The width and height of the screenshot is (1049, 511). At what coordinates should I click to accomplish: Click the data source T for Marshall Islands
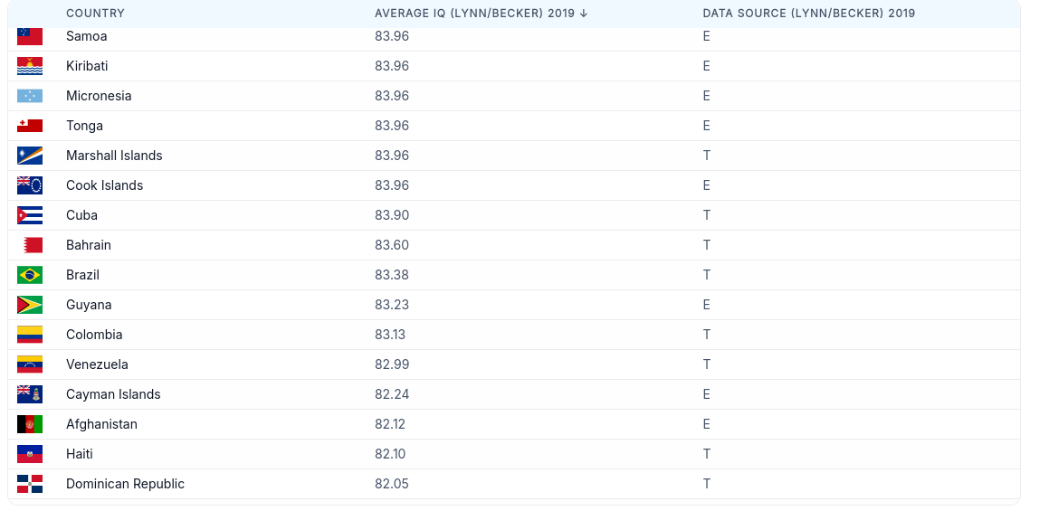click(x=707, y=156)
